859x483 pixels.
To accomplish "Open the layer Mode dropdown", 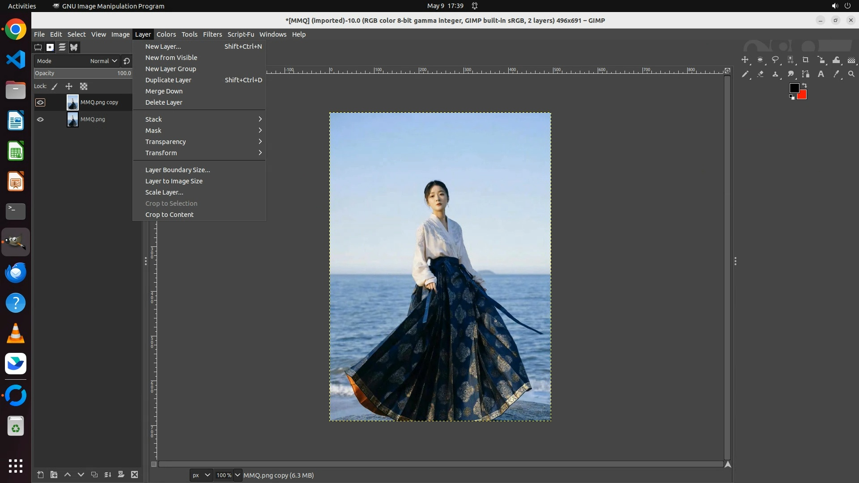I will click(103, 61).
